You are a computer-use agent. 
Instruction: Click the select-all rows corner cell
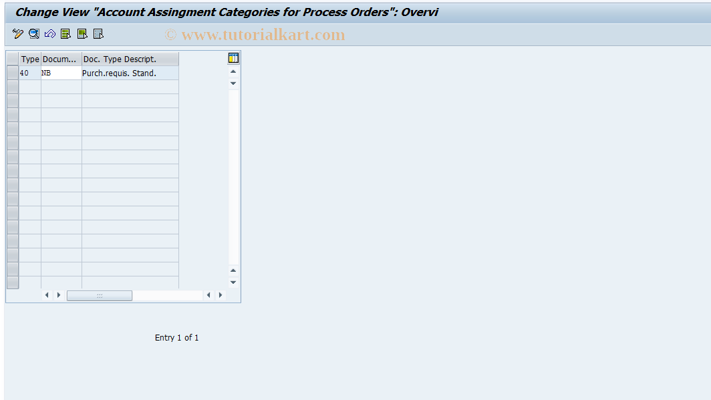pyautogui.click(x=13, y=59)
